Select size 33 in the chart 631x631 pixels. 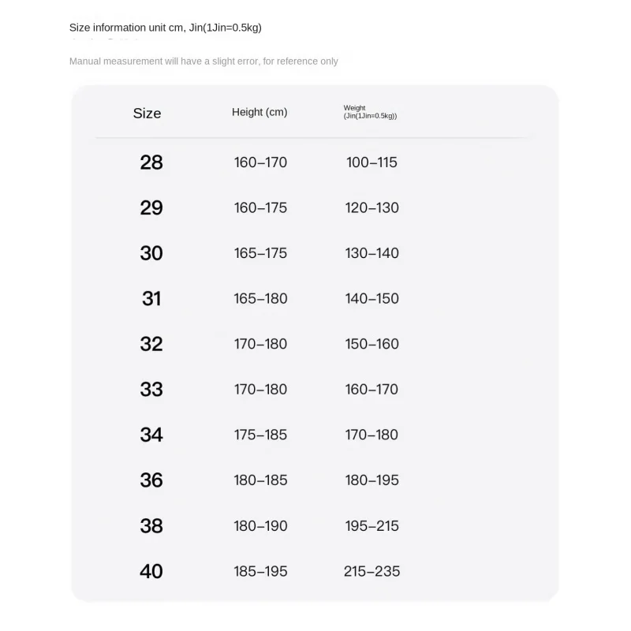click(151, 390)
